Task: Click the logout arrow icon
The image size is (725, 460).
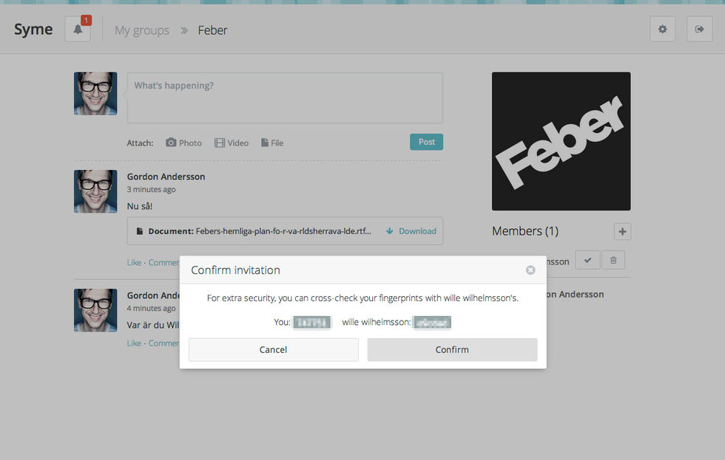Action: pos(700,29)
